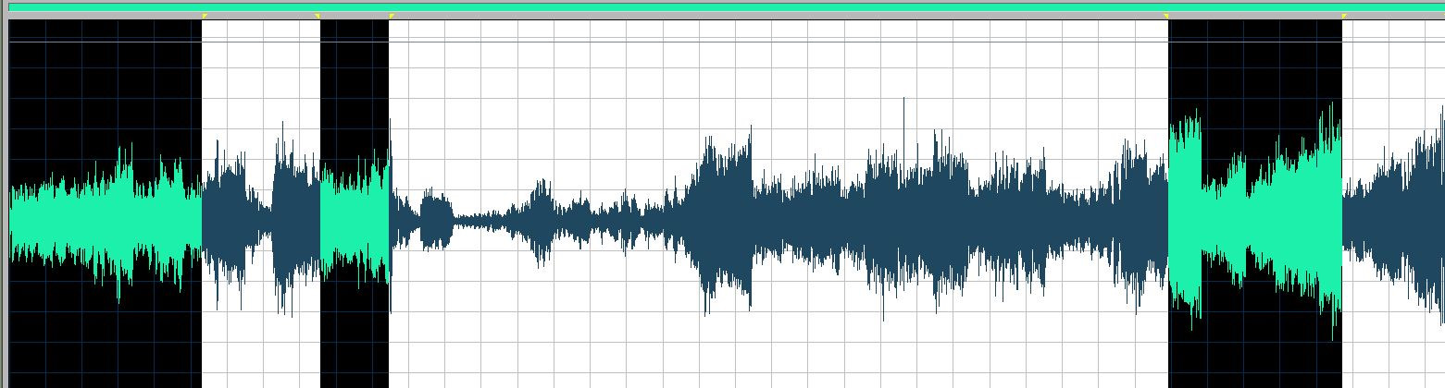Click inside the narrow second highlighted selection
Image resolution: width=1445 pixels, height=388 pixels.
coord(355,204)
